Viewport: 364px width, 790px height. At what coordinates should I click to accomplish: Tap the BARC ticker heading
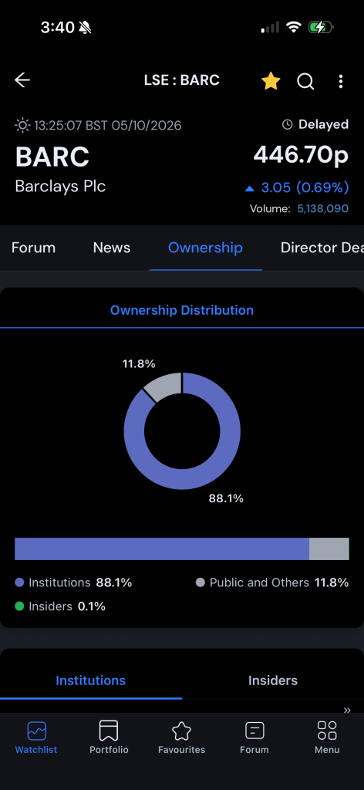pyautogui.click(x=52, y=157)
